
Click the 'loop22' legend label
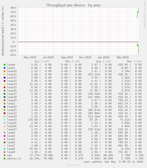tap(12, 113)
